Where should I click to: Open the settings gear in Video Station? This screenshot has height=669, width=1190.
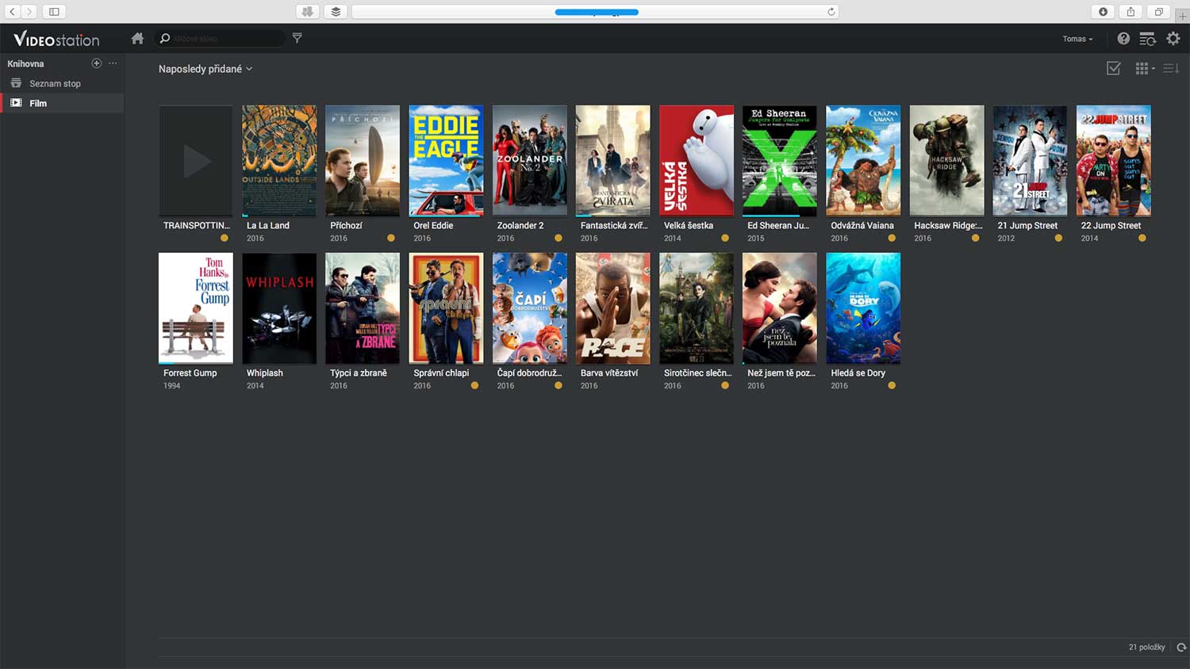pos(1173,39)
